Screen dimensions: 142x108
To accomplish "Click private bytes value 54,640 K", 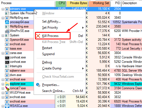I will (x=82, y=97).
